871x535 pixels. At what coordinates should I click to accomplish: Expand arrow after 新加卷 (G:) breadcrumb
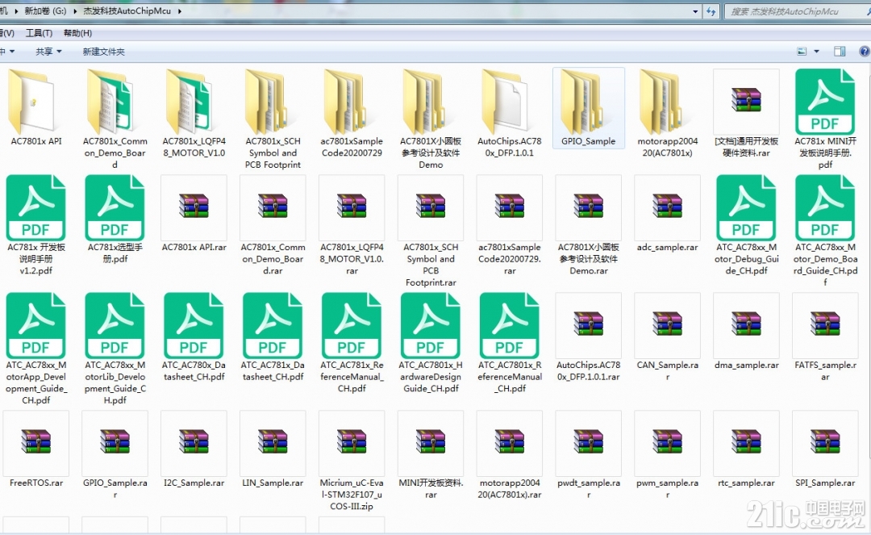pos(75,11)
